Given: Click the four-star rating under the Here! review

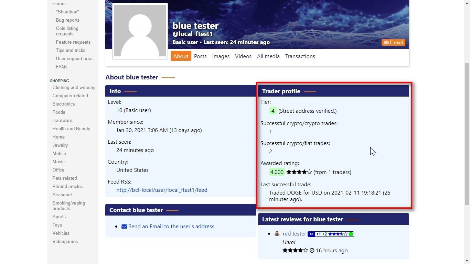Looking at the screenshot, I should tap(295, 251).
